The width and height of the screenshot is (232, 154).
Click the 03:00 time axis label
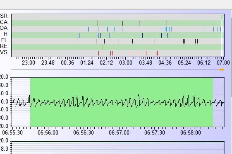coord(126,63)
